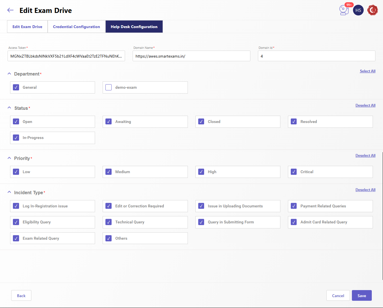Click the red seal logo icon
The width and height of the screenshot is (383, 308).
click(372, 10)
